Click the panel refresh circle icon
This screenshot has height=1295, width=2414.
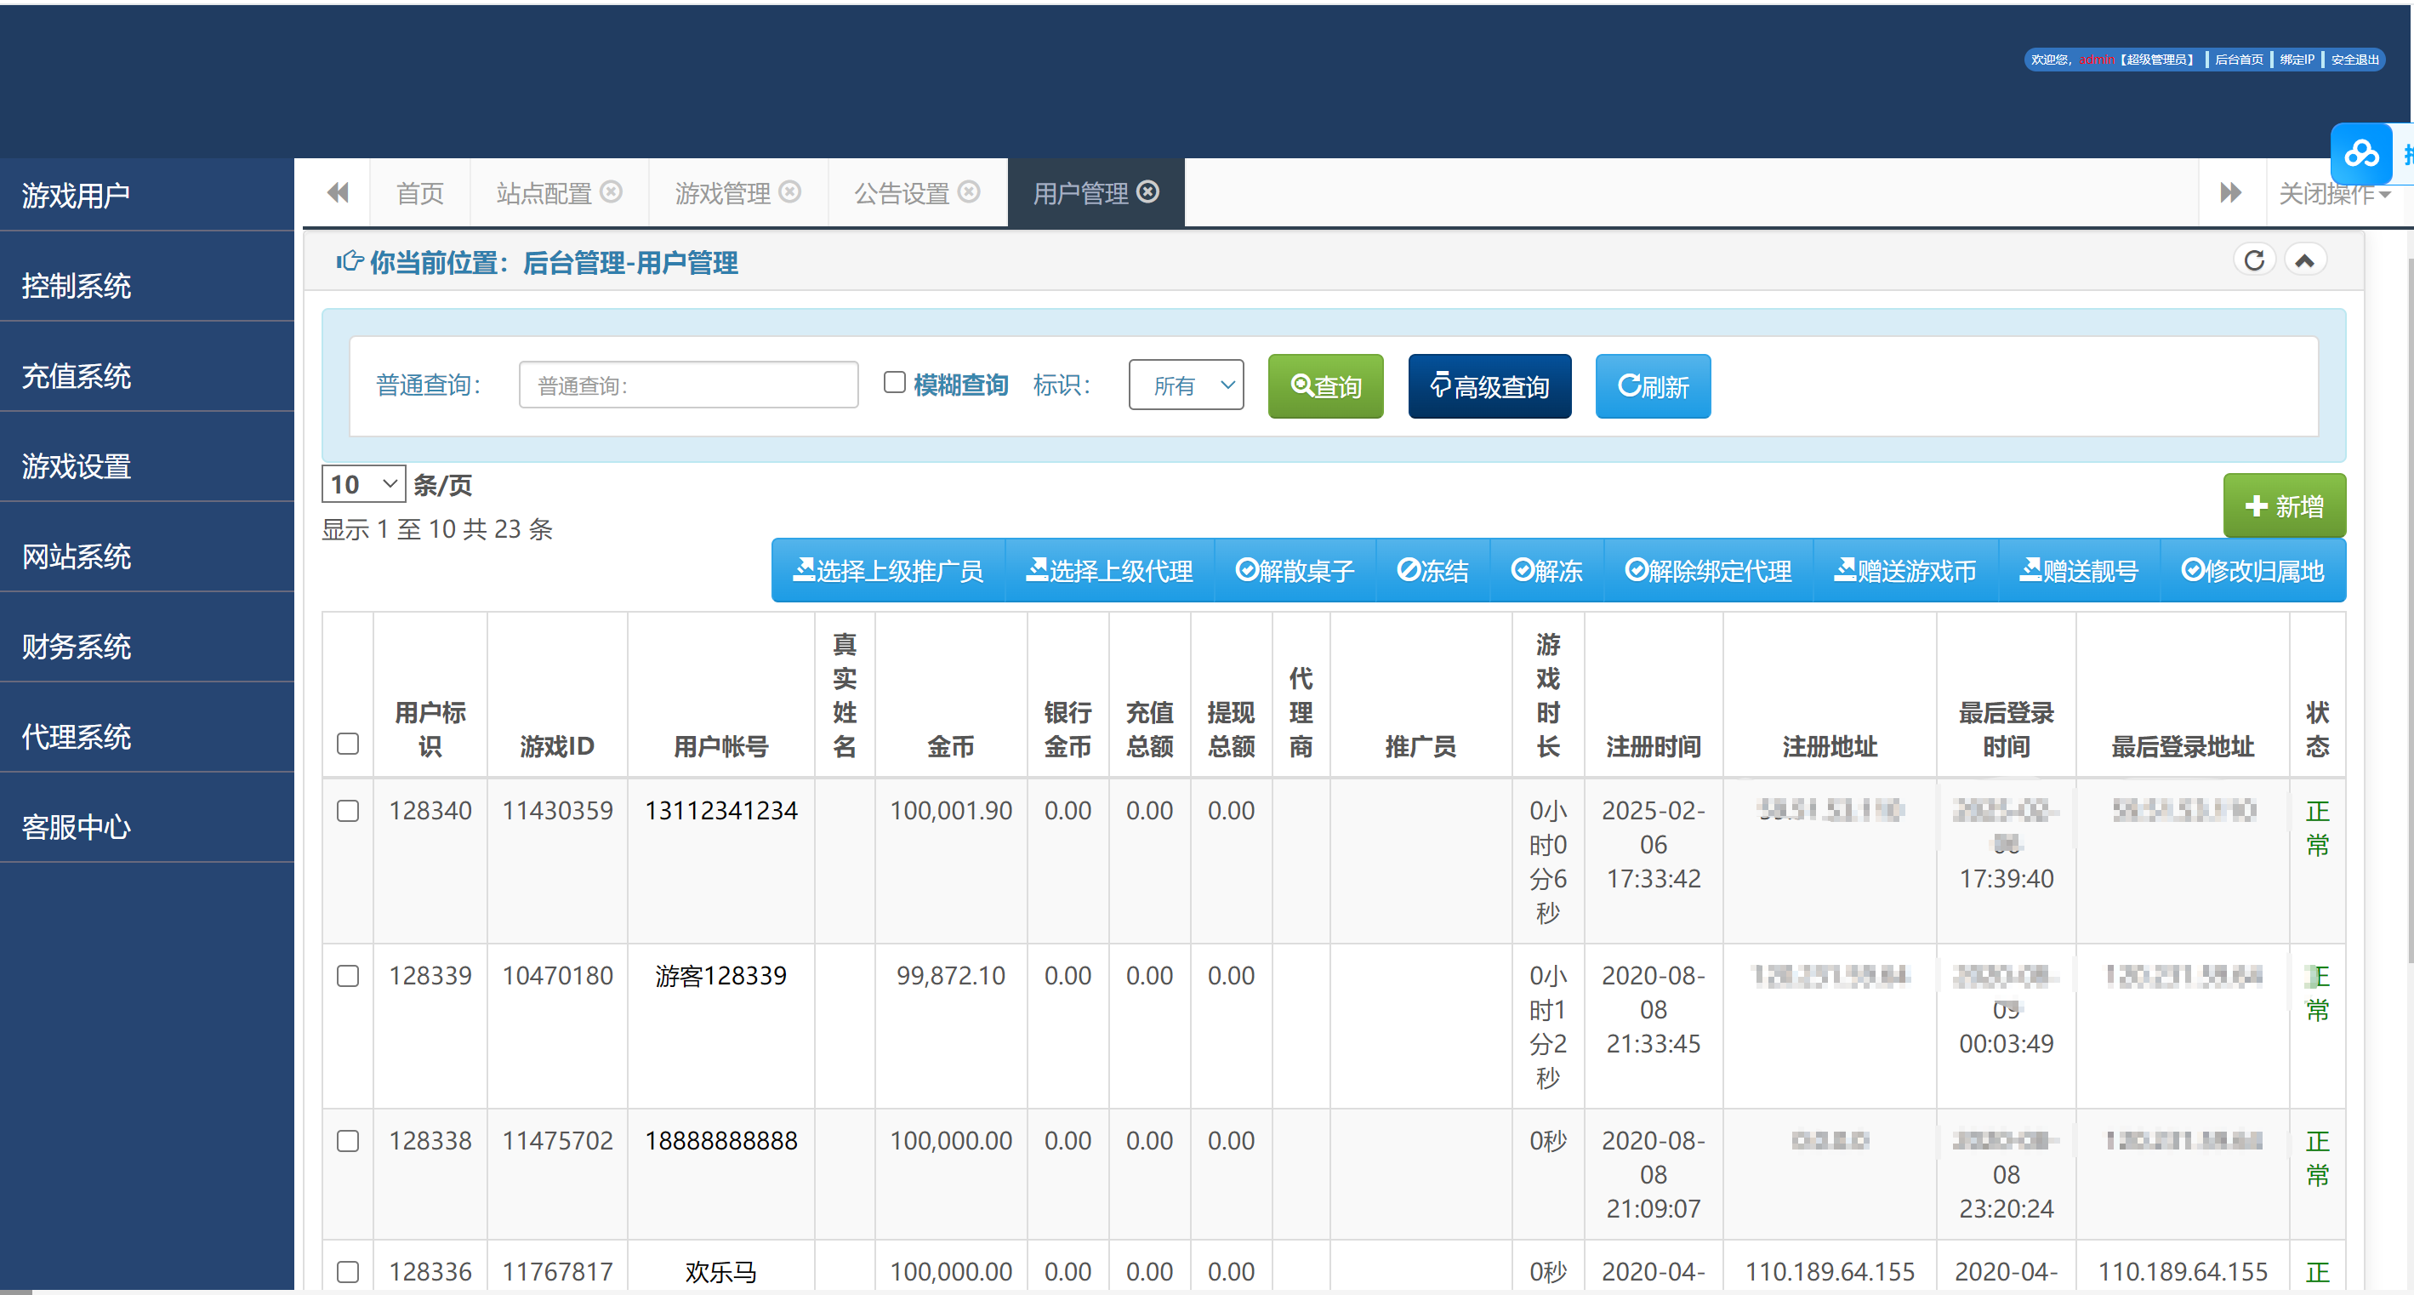click(2255, 260)
